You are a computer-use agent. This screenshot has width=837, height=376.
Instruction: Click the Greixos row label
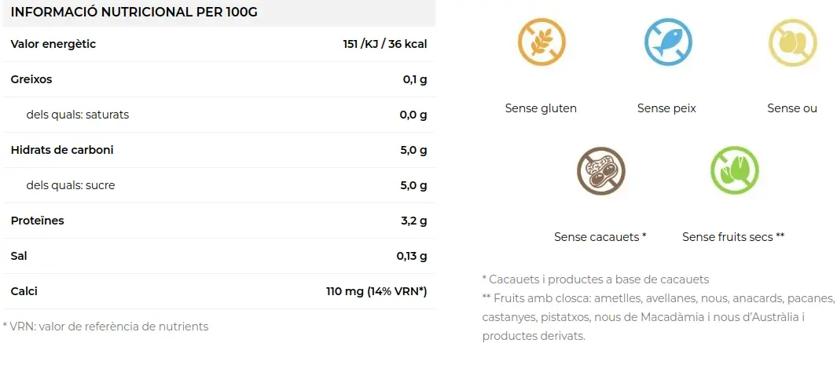31,79
